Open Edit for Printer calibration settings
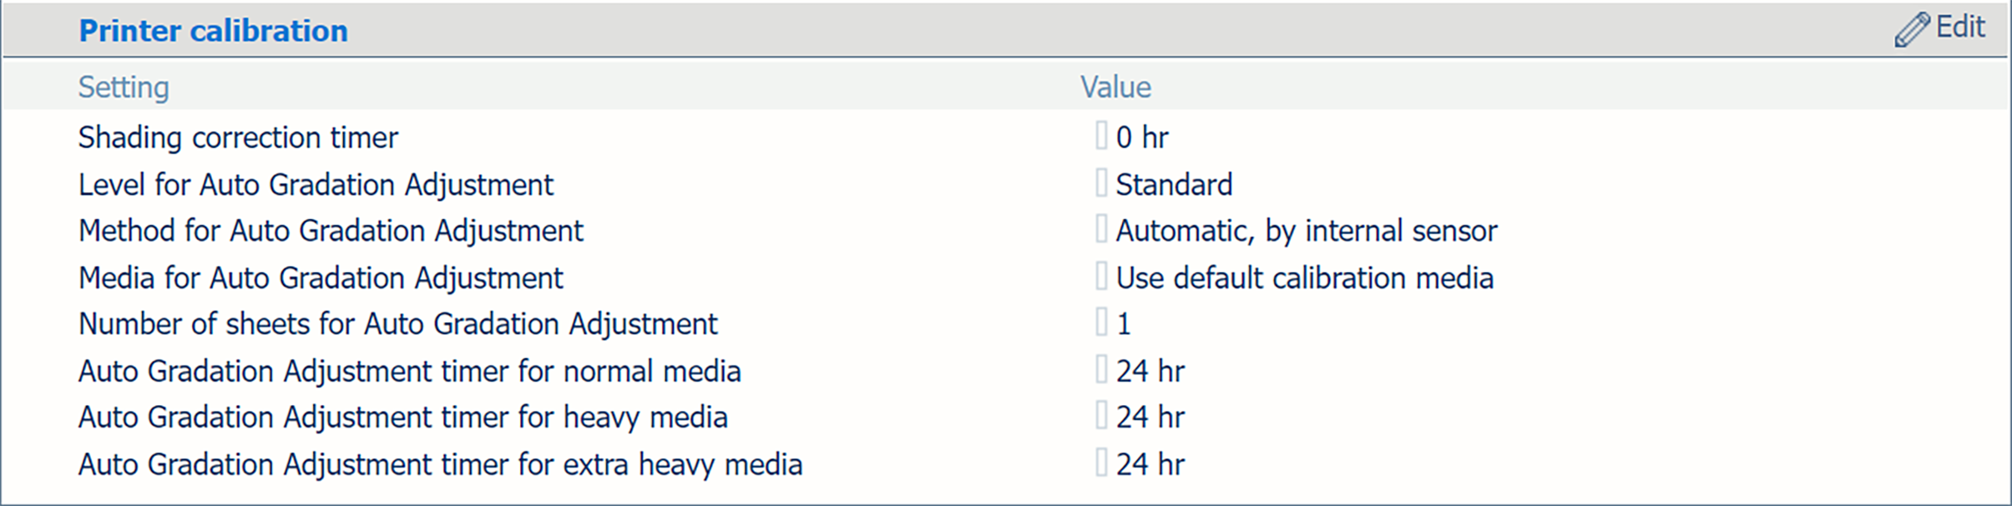 click(x=1959, y=28)
